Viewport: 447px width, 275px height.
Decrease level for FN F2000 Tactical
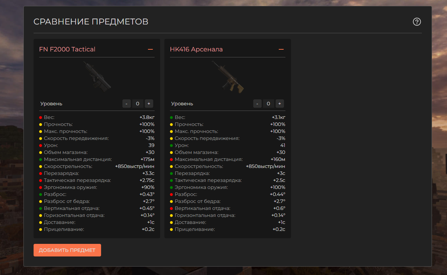(127, 104)
